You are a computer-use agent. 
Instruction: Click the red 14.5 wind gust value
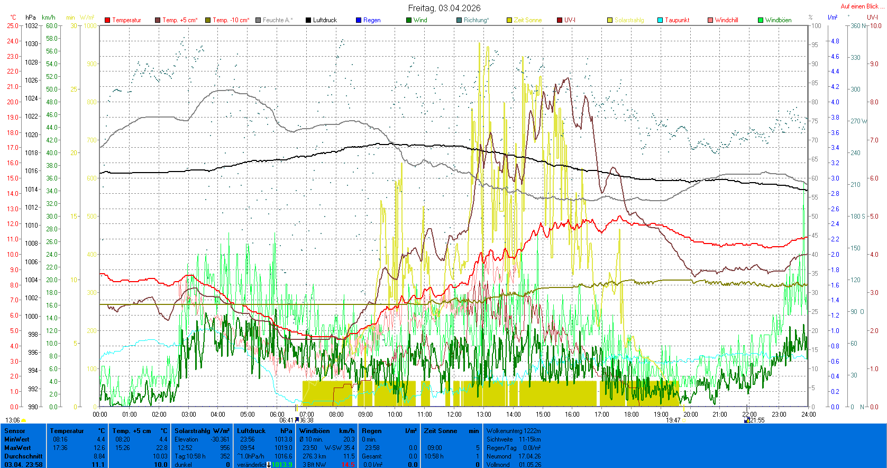pos(348,465)
